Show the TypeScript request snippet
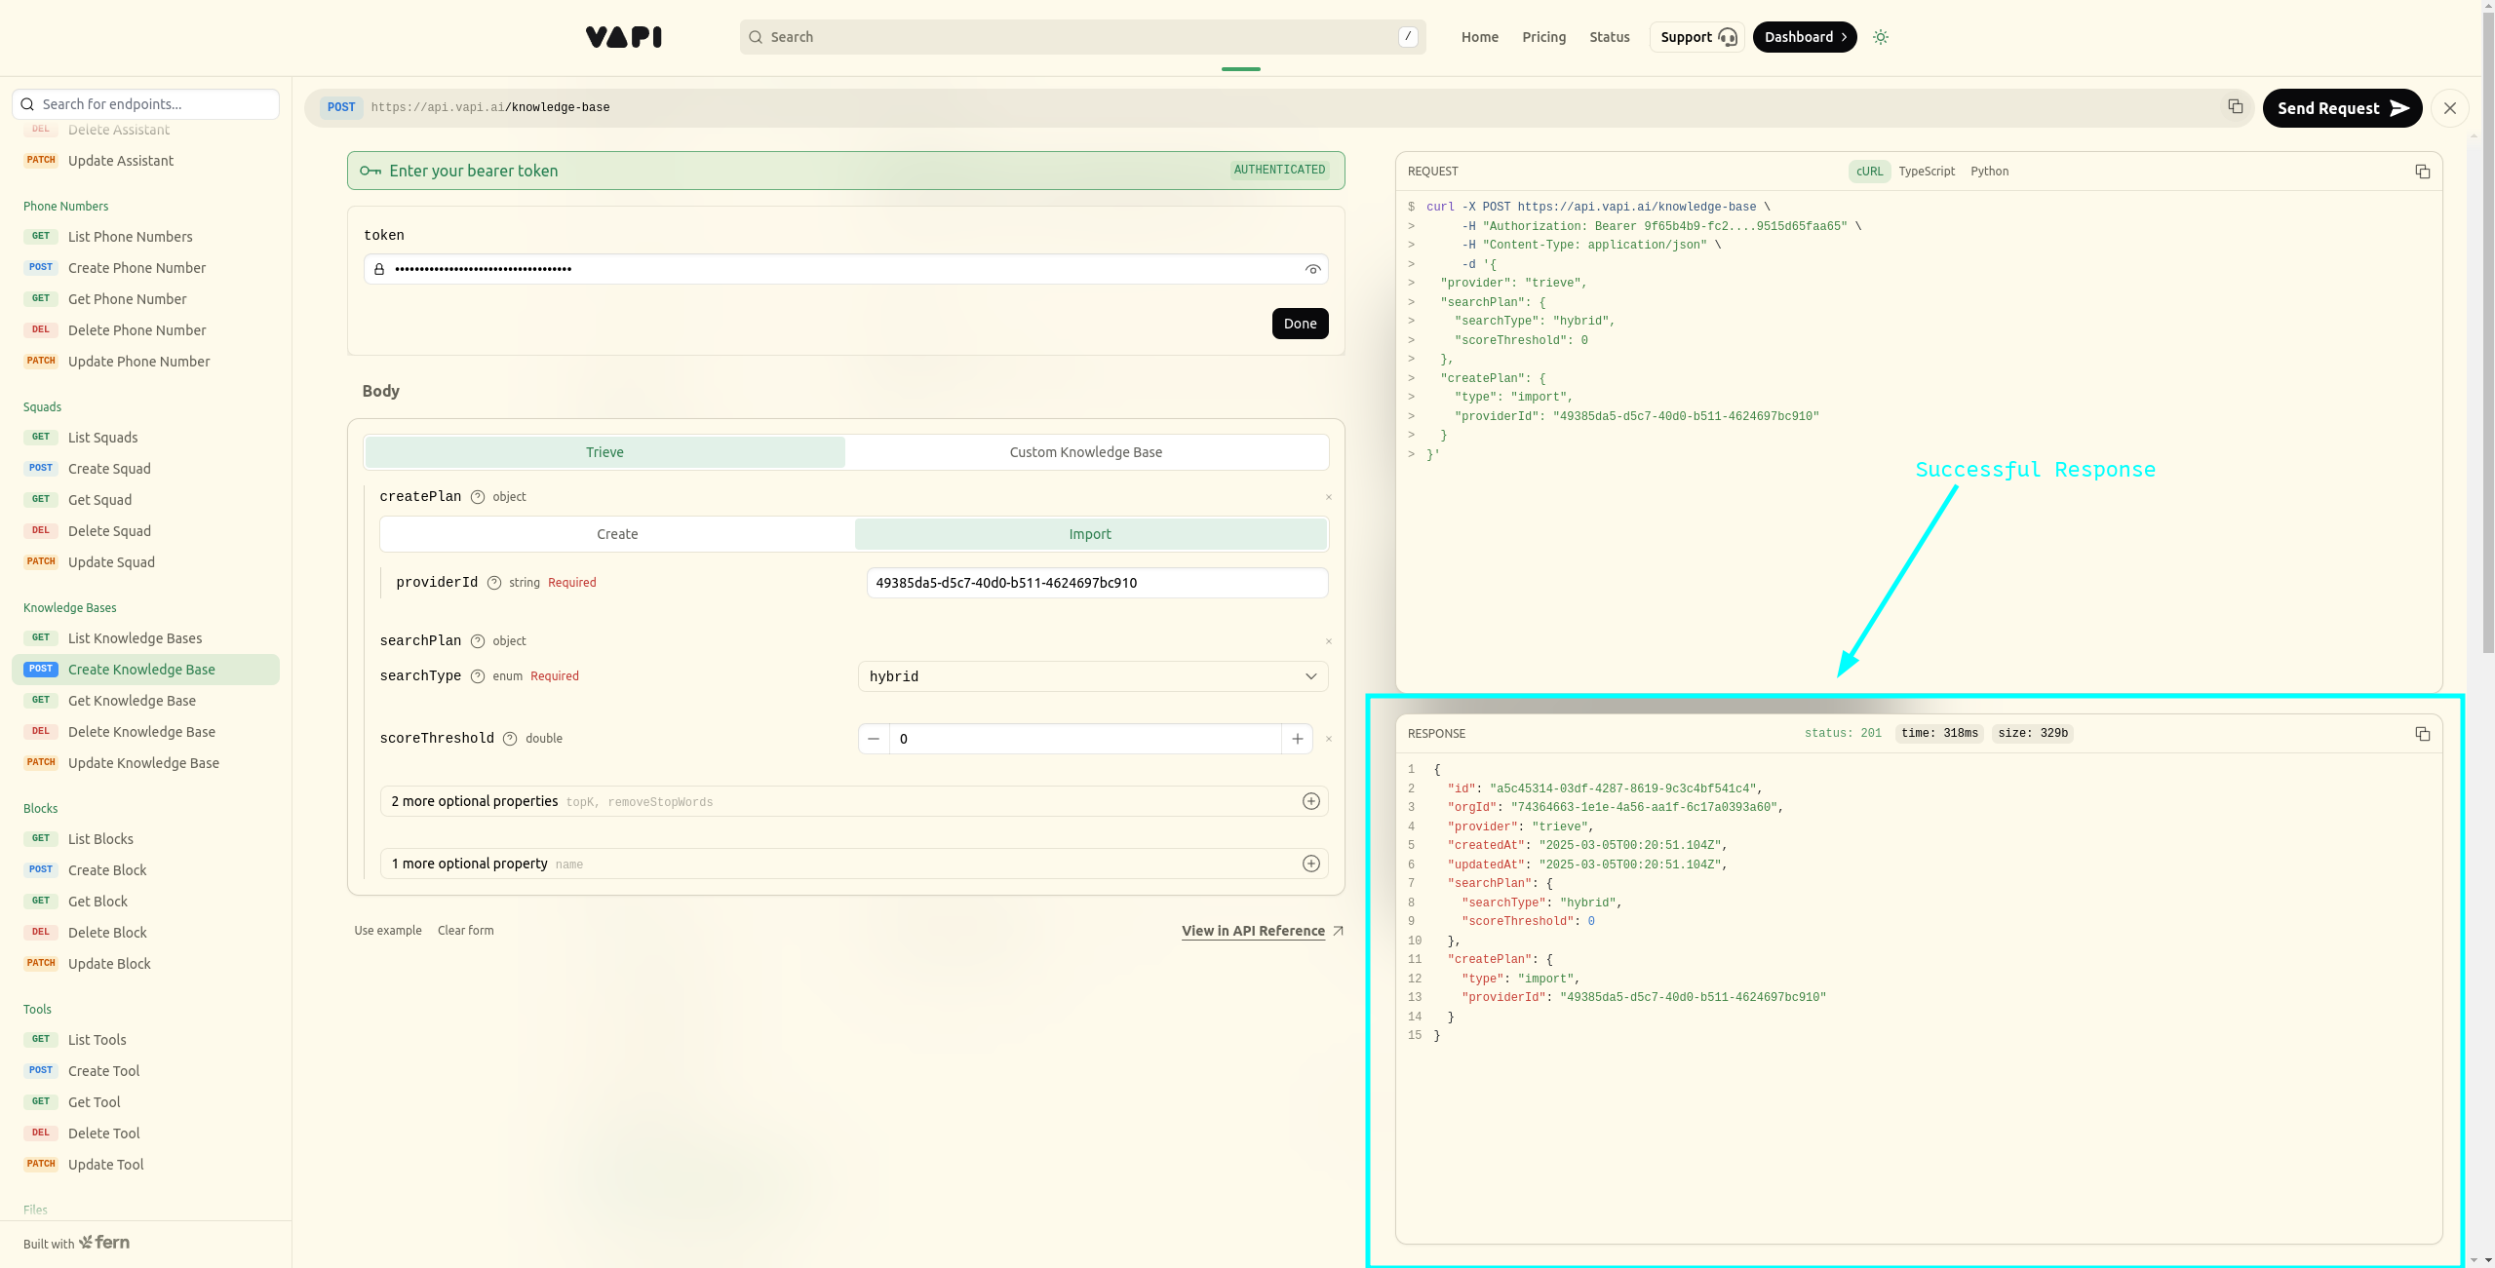This screenshot has width=2495, height=1268. 1927,172
